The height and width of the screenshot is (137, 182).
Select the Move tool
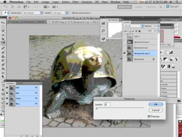pos(3,22)
